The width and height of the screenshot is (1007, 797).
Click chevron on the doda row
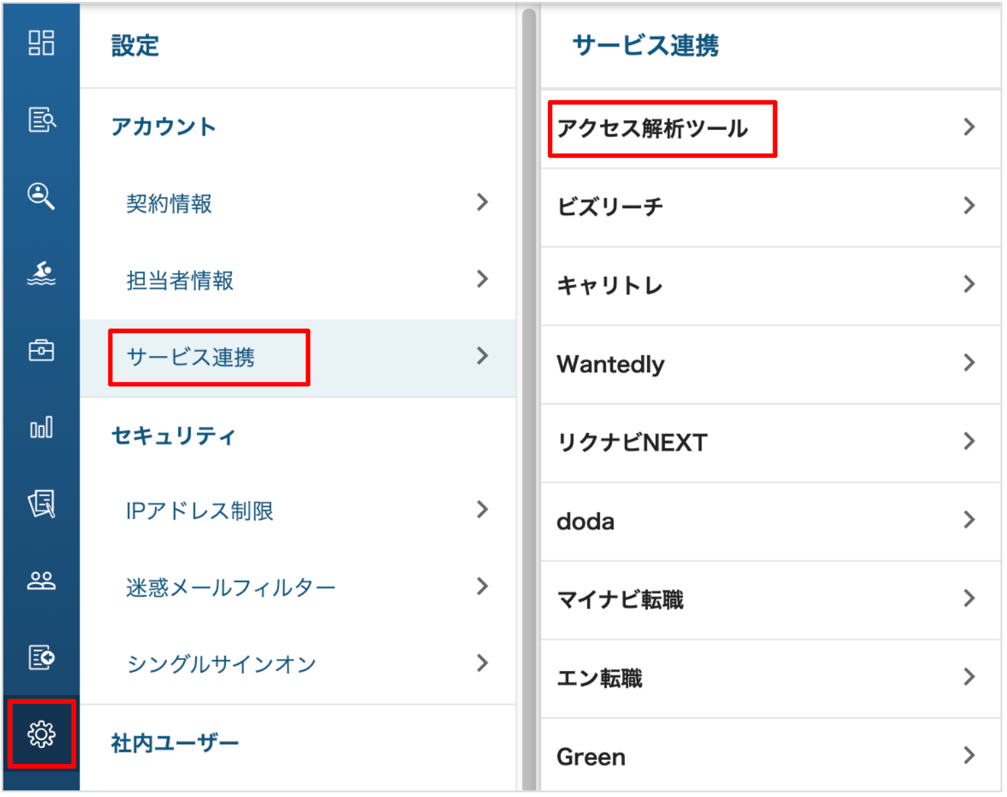969,520
